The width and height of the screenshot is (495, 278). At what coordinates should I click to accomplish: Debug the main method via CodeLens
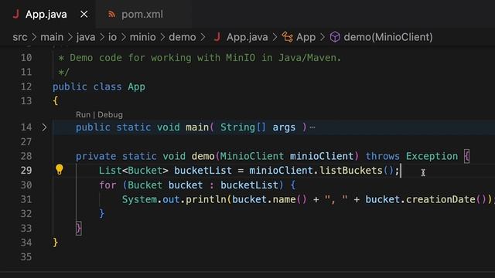pyautogui.click(x=110, y=115)
